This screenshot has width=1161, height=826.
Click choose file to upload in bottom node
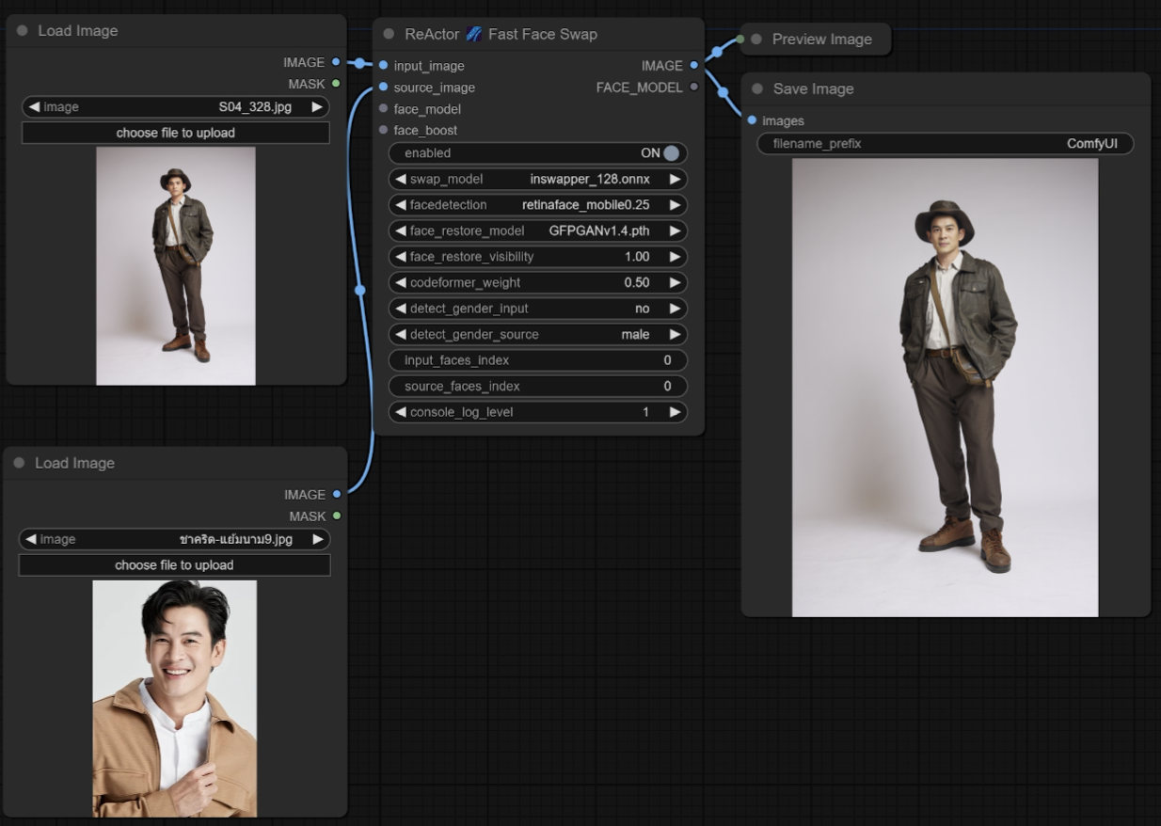point(174,565)
